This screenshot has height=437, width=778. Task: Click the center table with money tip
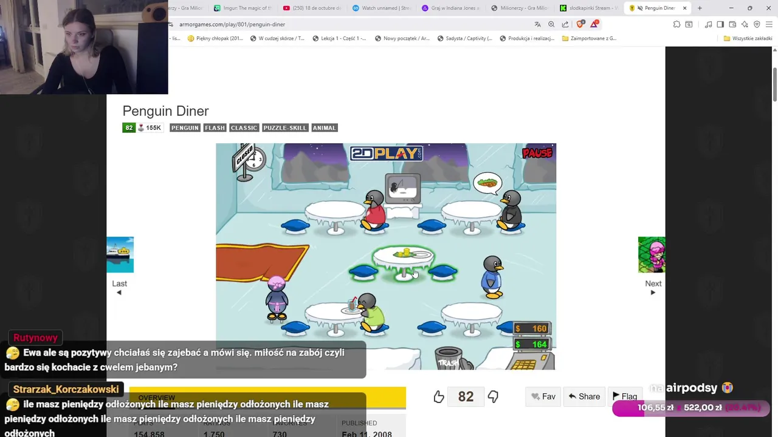(x=404, y=261)
